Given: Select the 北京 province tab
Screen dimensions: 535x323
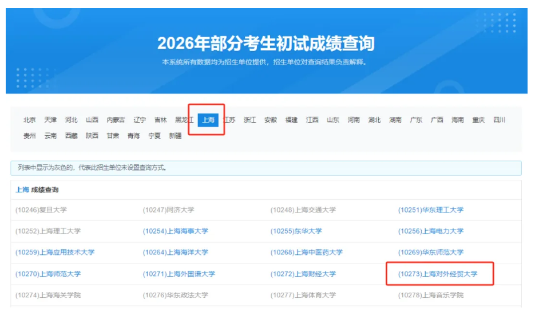Looking at the screenshot, I should click(x=29, y=120).
